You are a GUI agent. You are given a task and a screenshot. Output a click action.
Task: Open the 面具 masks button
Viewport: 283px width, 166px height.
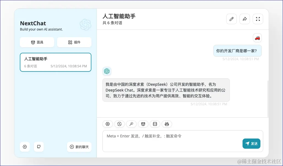coord(37,42)
